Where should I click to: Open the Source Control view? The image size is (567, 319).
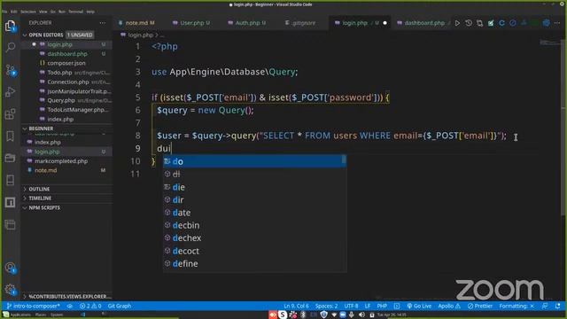pos(10,70)
